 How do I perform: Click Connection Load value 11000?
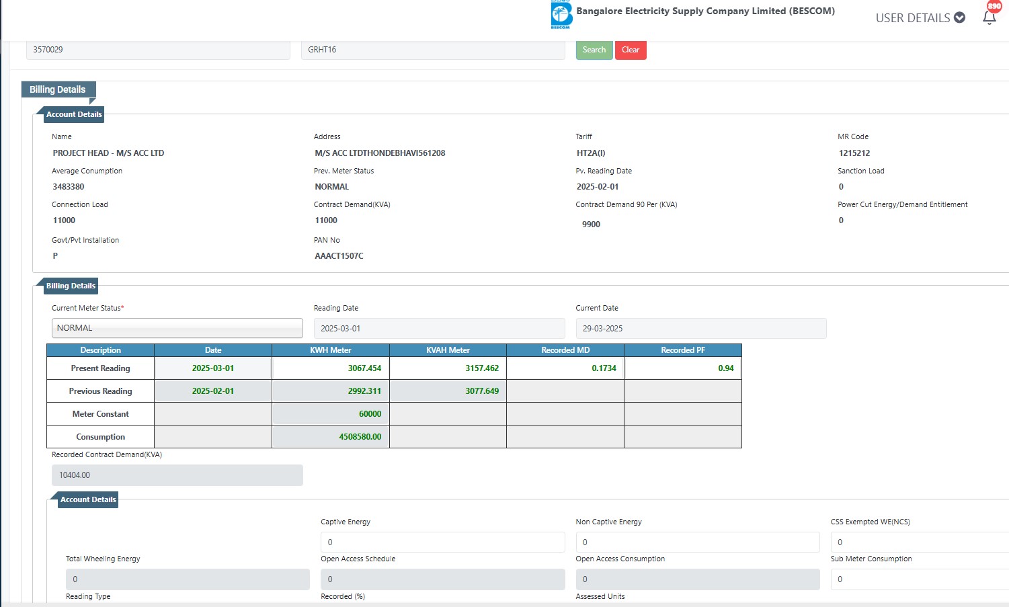[x=64, y=220]
